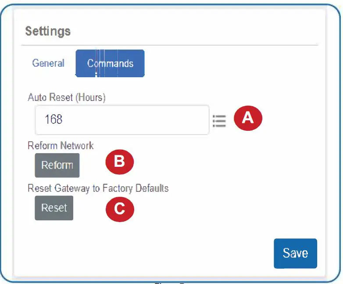Image resolution: width=343 pixels, height=284 pixels.
Task: Click the cropped figure caption below panel
Action: coord(171,282)
